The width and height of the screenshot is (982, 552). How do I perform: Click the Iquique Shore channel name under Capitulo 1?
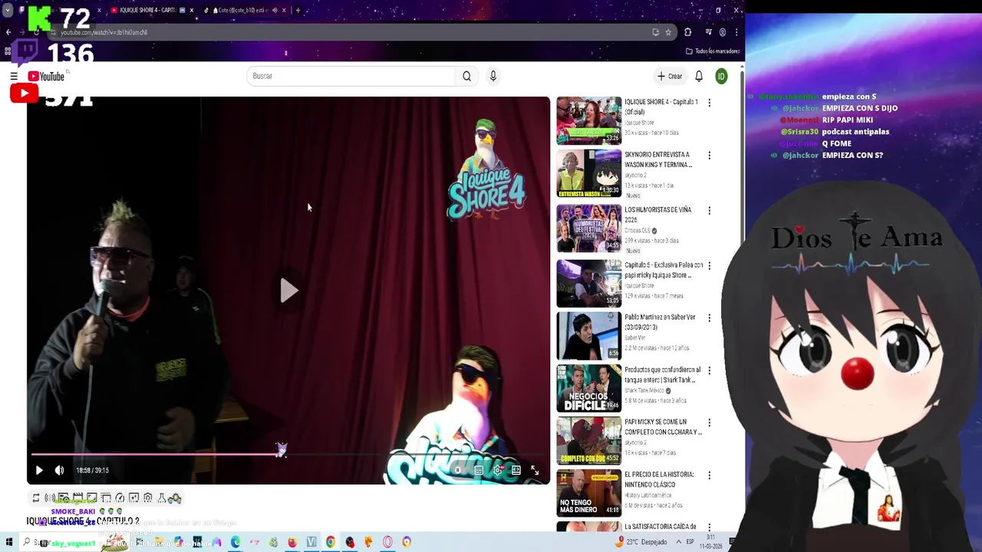click(639, 123)
